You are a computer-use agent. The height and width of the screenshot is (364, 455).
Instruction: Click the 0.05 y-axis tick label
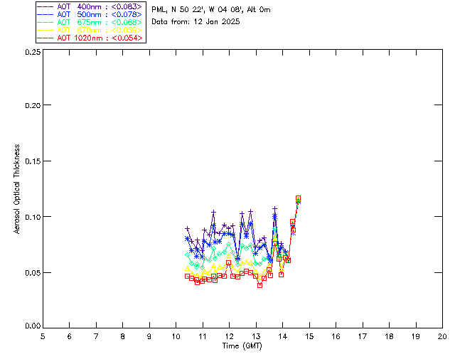[33, 273]
